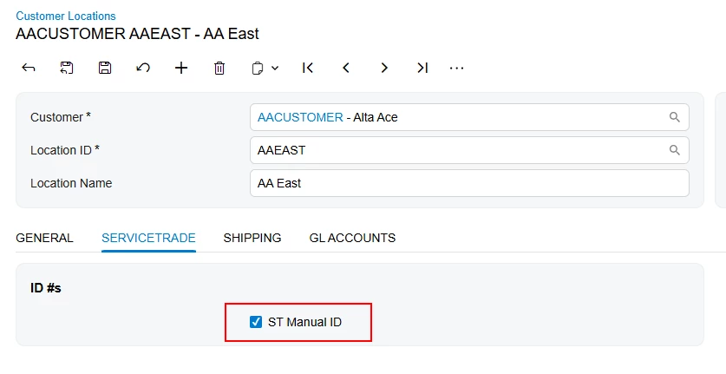
Task: Click the back arrow toolbar icon
Action: pyautogui.click(x=29, y=68)
